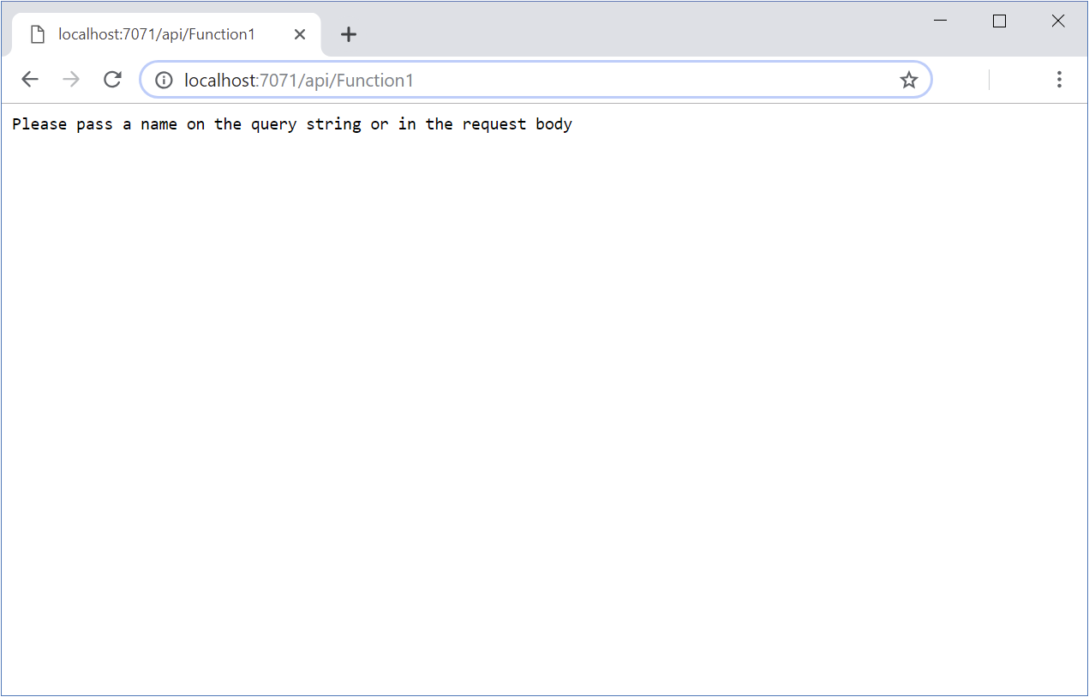Select the URL text localhost:7071/api/Function1
The image size is (1089, 697).
[x=298, y=80]
